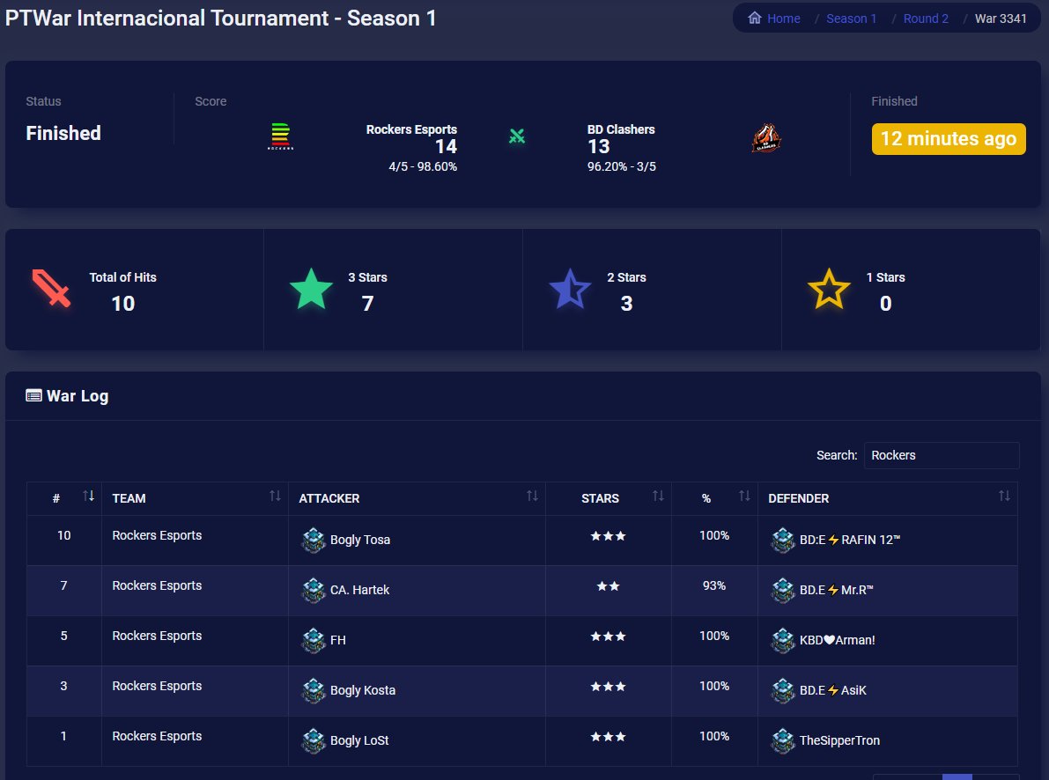This screenshot has height=780, width=1049.
Task: Sort table by TEAM column arrows
Action: [275, 496]
